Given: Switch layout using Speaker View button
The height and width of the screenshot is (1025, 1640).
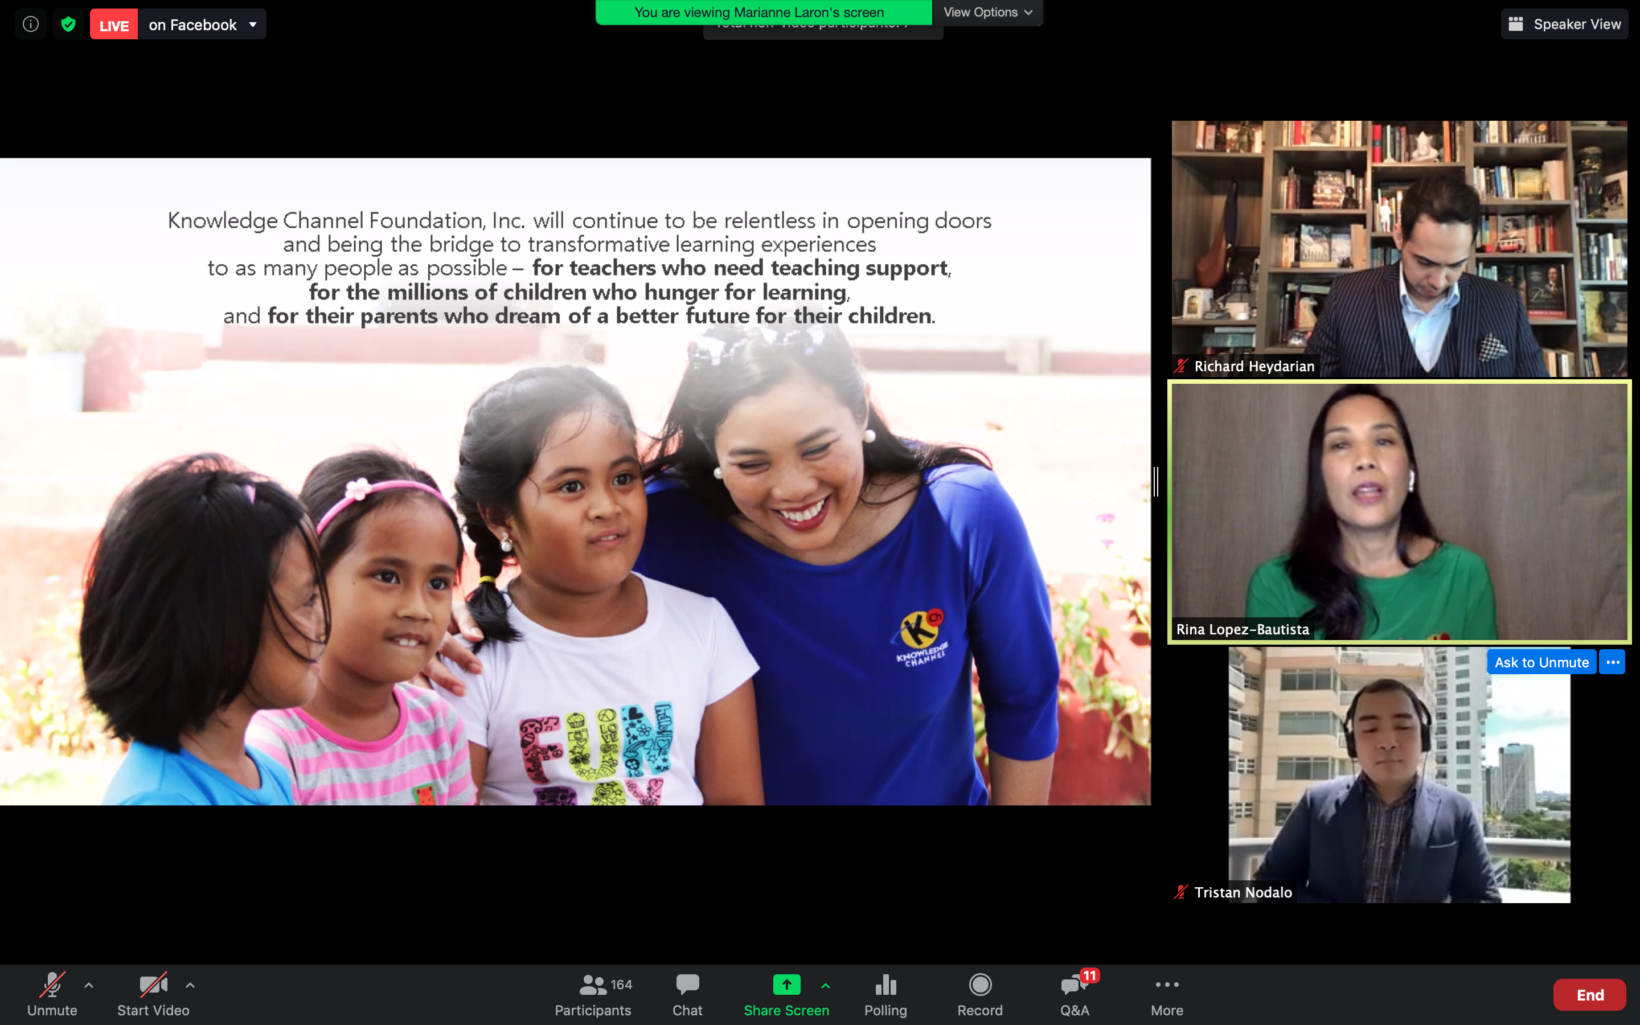Looking at the screenshot, I should click(1564, 24).
